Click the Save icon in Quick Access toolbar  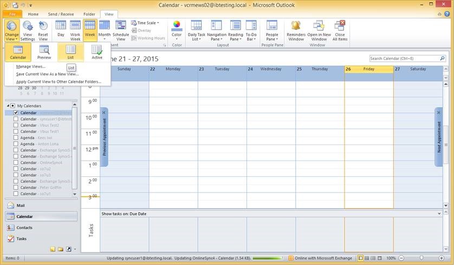15,5
